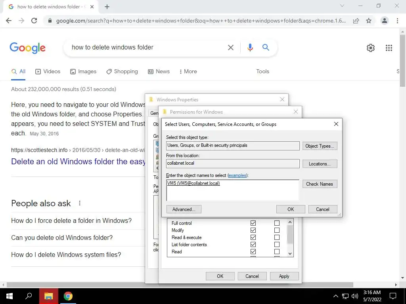
Task: Switch to Videos results tab
Action: coord(48,72)
